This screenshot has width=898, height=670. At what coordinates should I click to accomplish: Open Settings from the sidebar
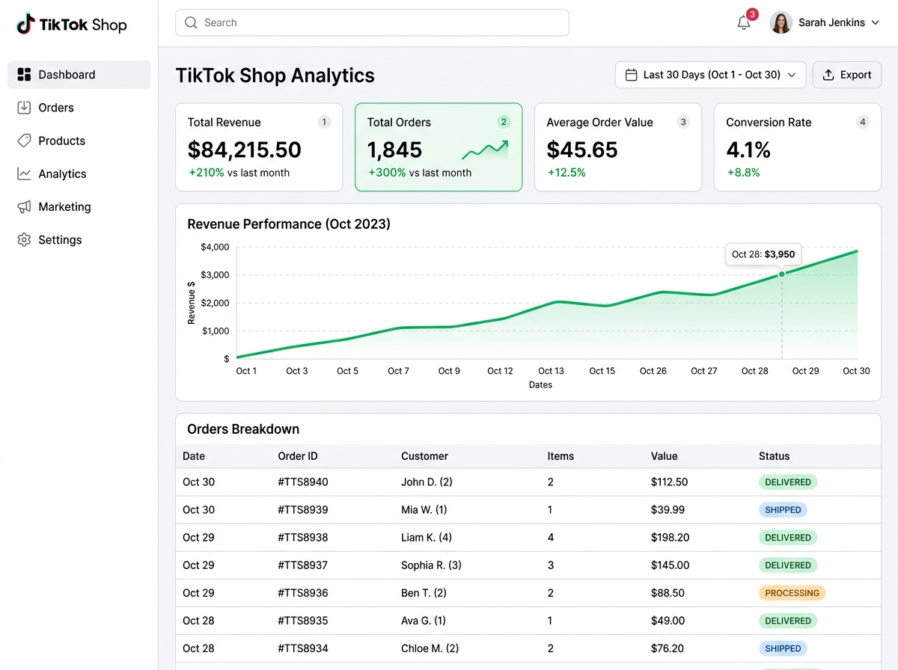79,239
